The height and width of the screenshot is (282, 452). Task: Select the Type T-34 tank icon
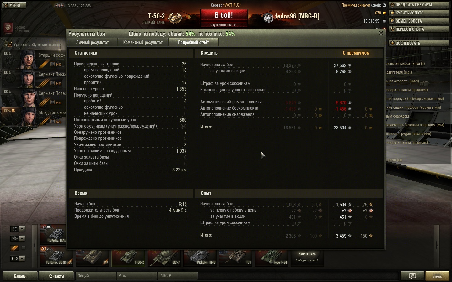[272, 258]
